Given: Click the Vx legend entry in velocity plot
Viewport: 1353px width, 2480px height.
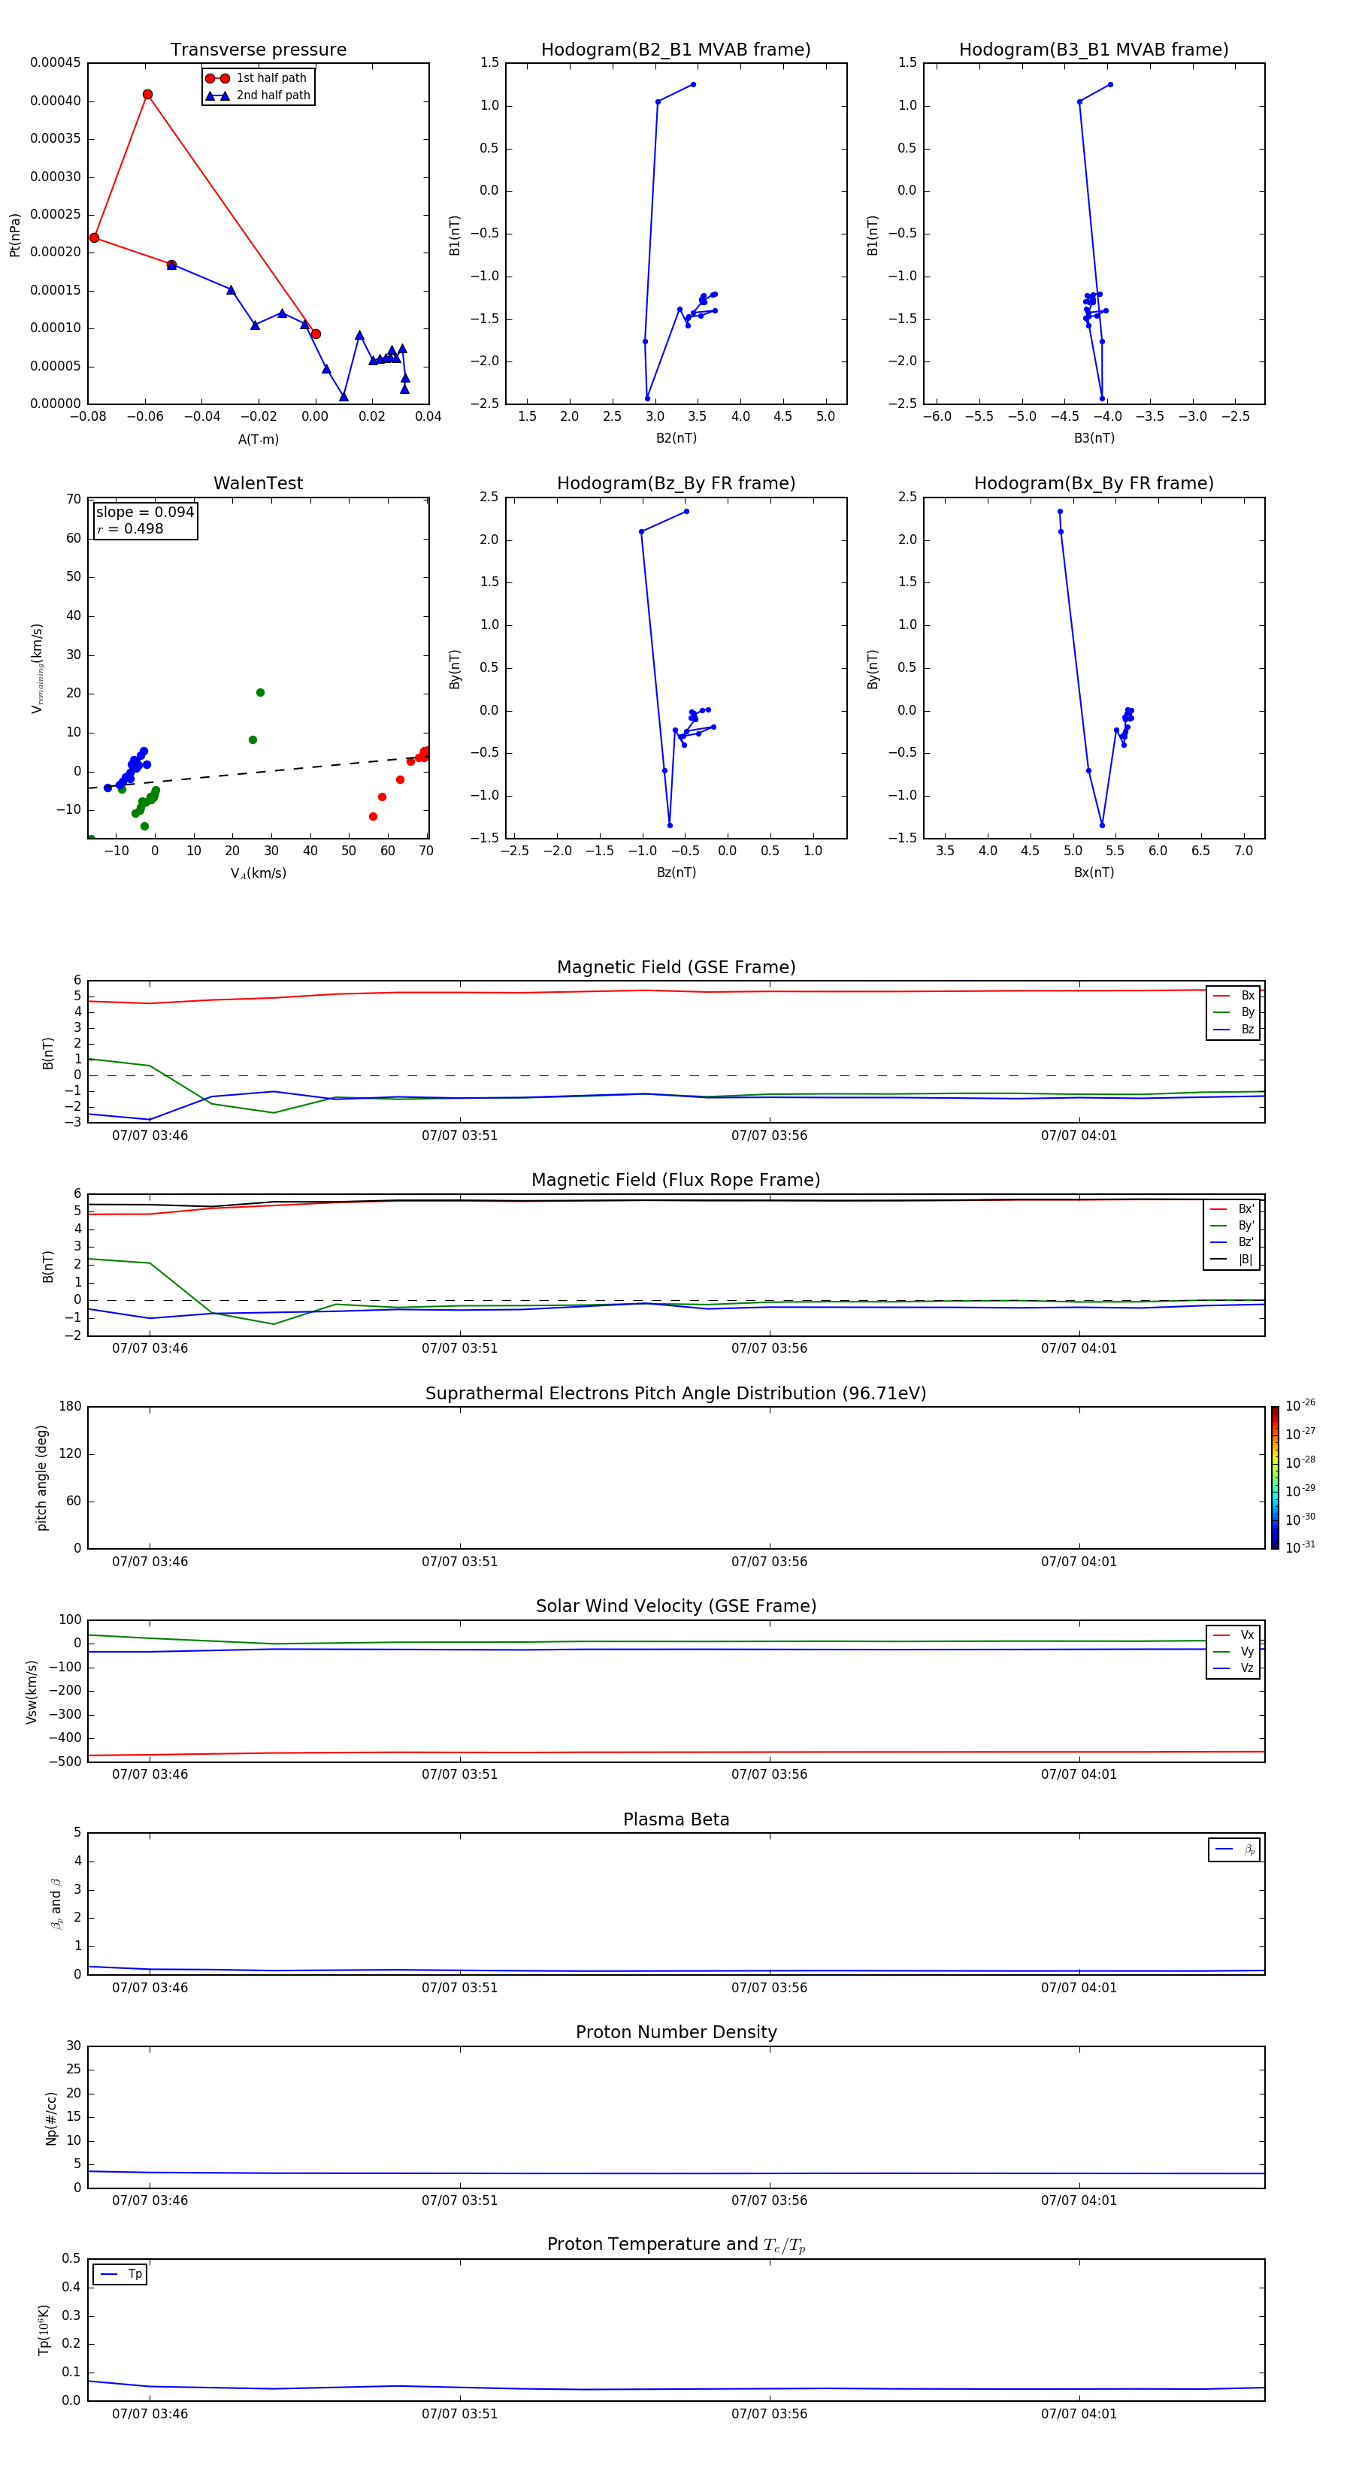Looking at the screenshot, I should (1233, 1635).
